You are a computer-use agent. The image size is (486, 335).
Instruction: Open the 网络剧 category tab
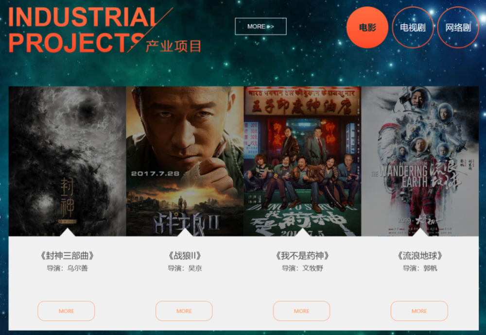click(x=458, y=28)
